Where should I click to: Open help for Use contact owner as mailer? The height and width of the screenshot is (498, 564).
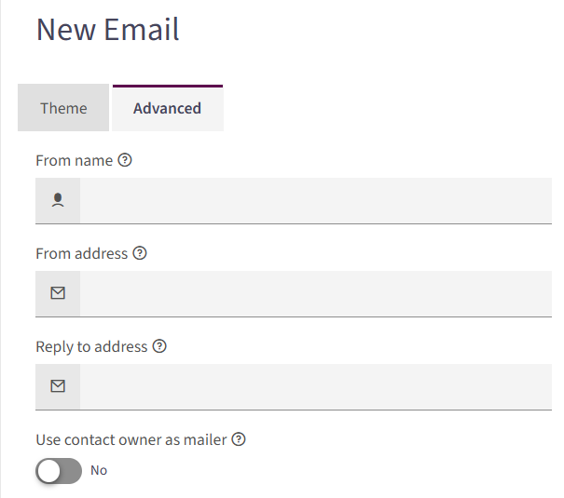(x=239, y=439)
